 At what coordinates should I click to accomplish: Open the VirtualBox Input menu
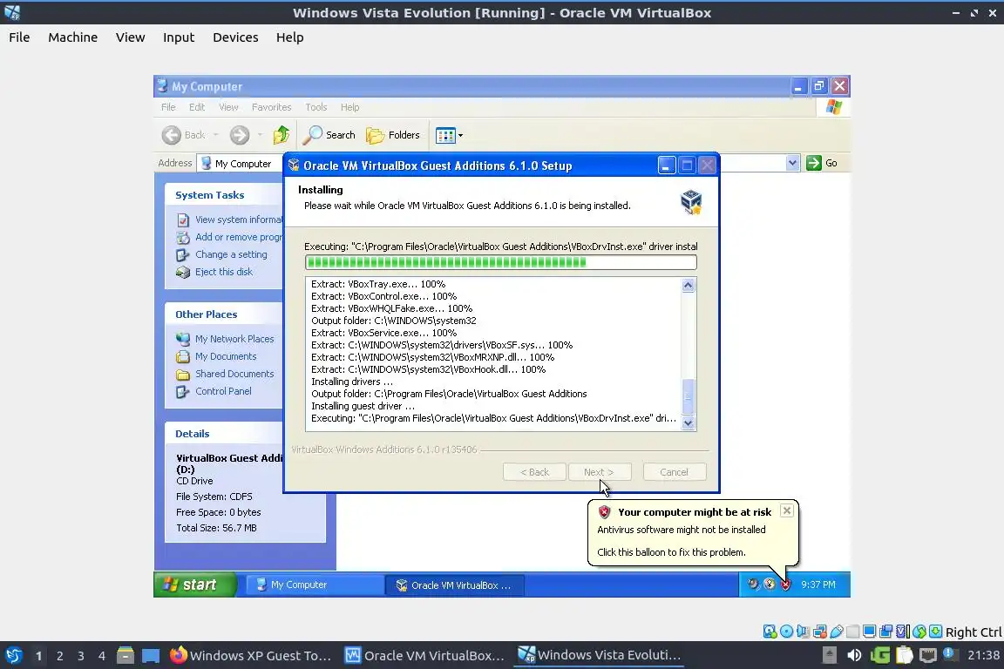(x=179, y=37)
